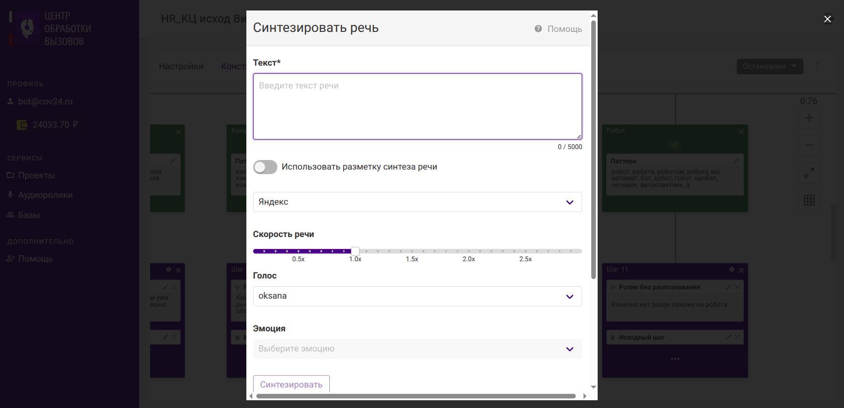This screenshot has height=408, width=844.
Task: Click scroll-right arrow at dialog bottom
Action: [585, 396]
